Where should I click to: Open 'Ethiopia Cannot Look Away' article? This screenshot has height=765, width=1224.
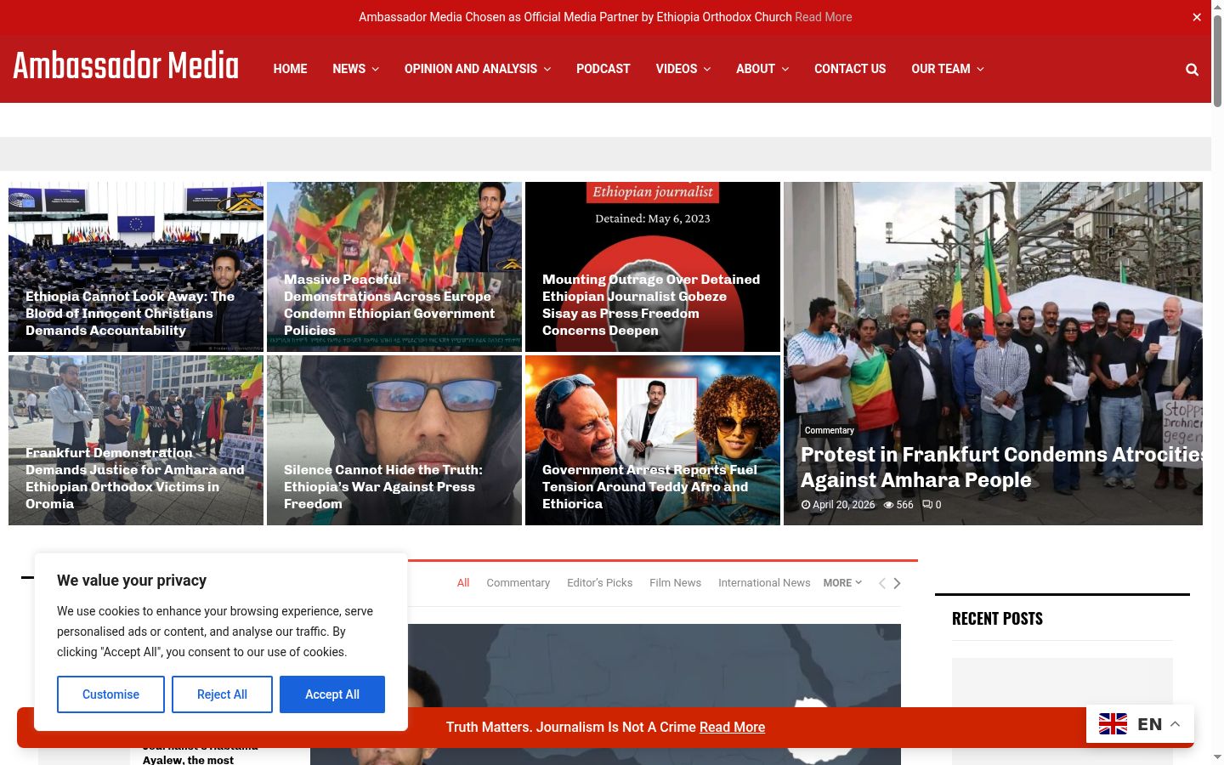pyautogui.click(x=130, y=314)
